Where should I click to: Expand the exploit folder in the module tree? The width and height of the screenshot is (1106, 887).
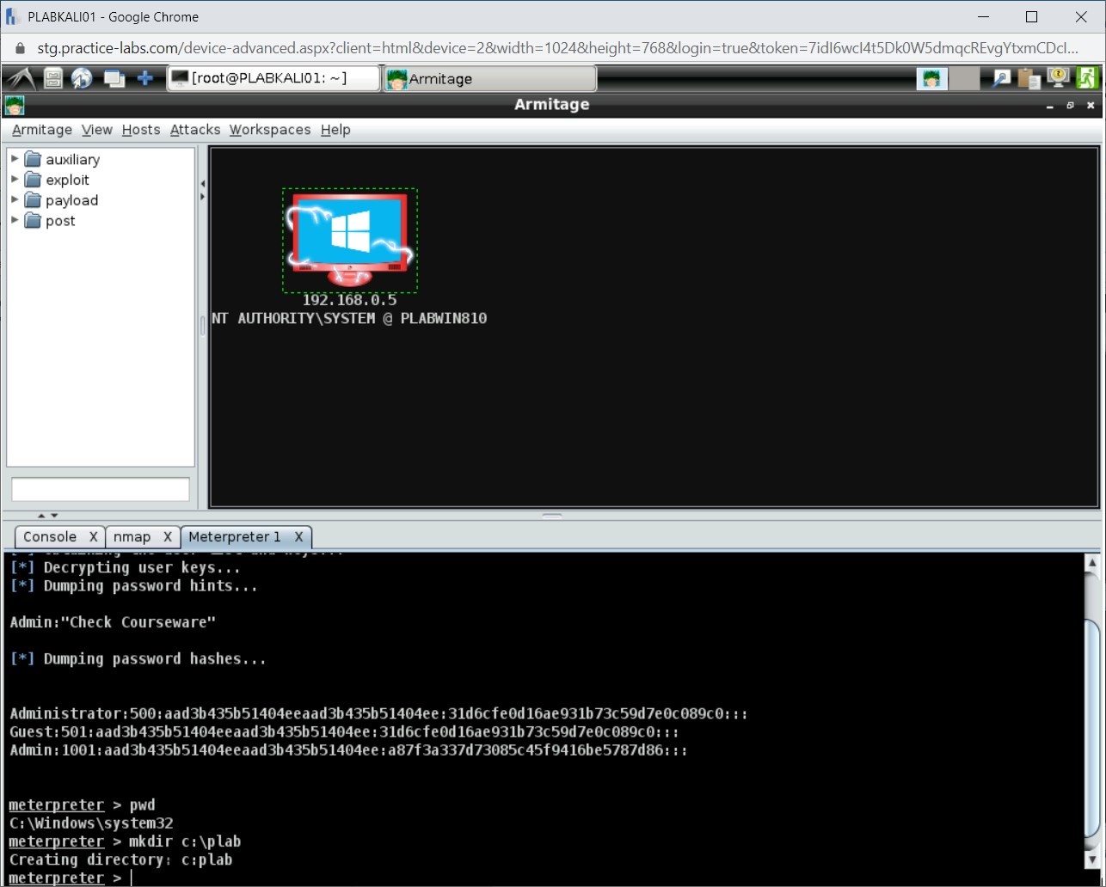click(x=14, y=180)
